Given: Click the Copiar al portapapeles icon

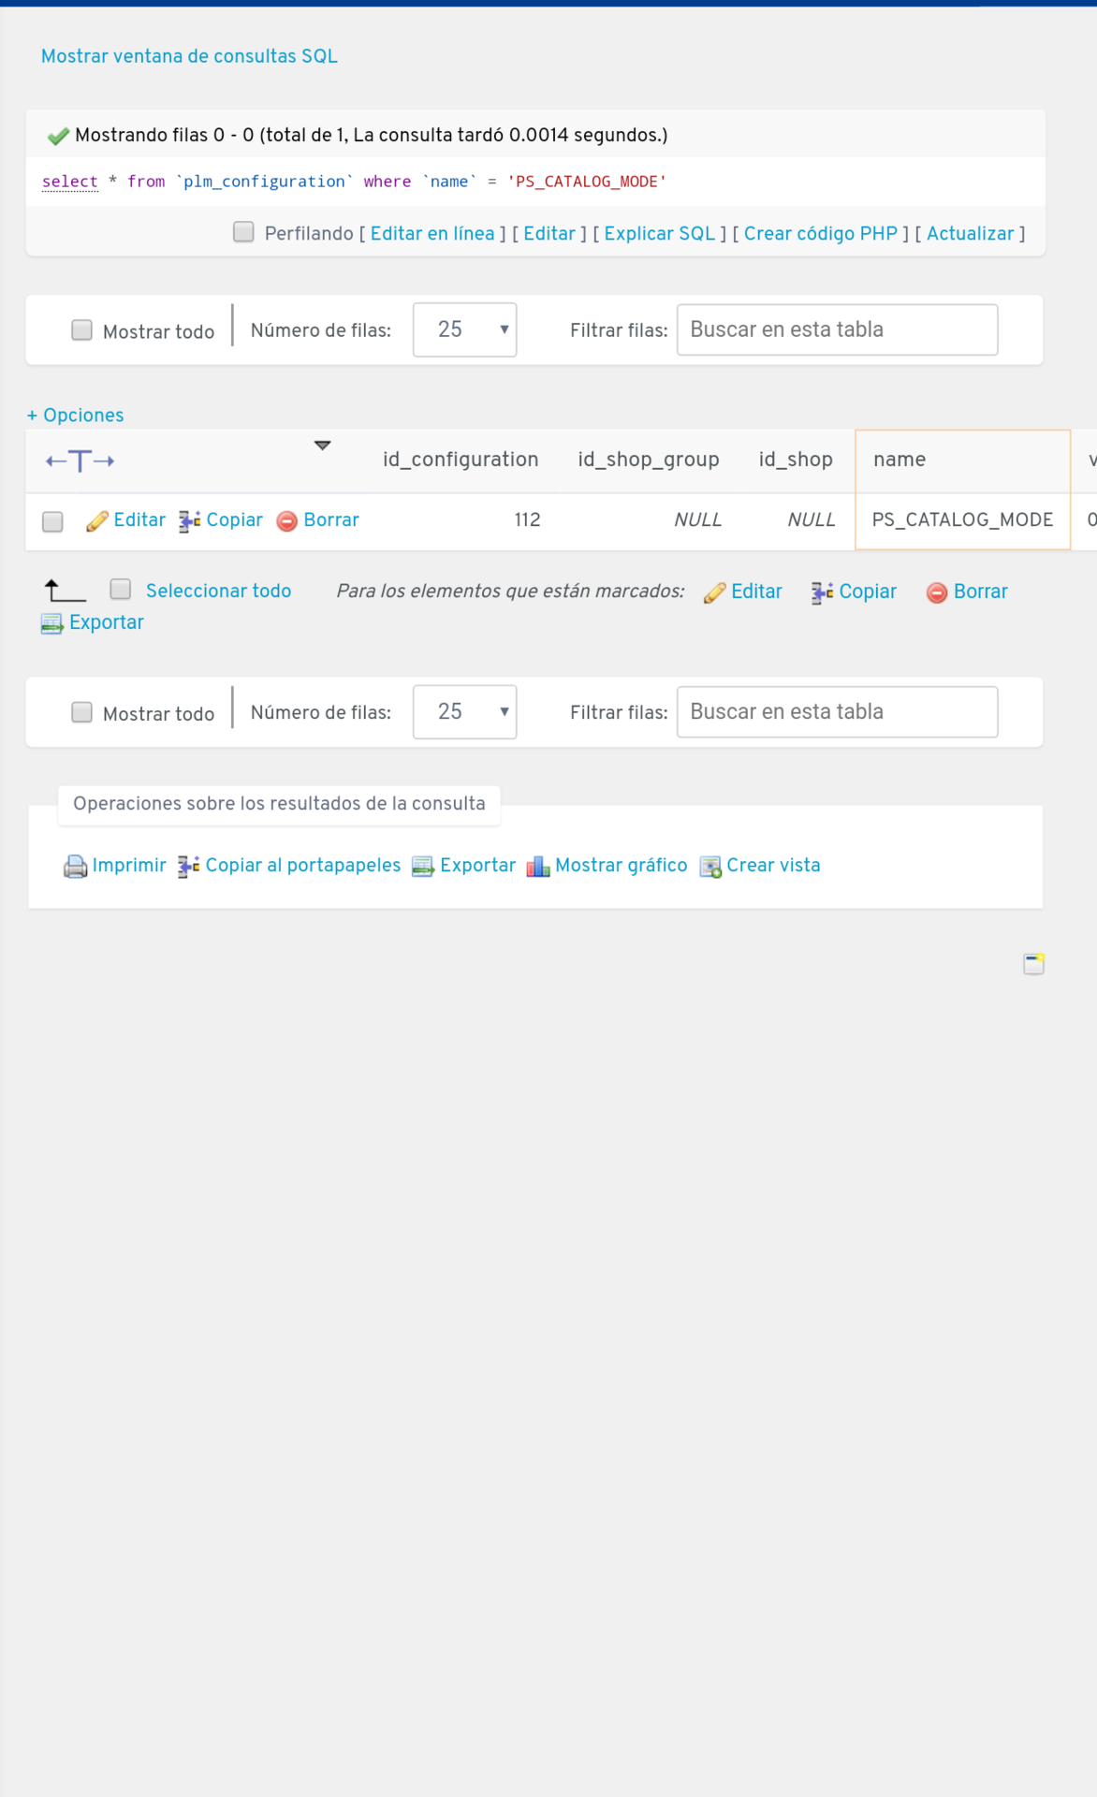Looking at the screenshot, I should click(189, 867).
